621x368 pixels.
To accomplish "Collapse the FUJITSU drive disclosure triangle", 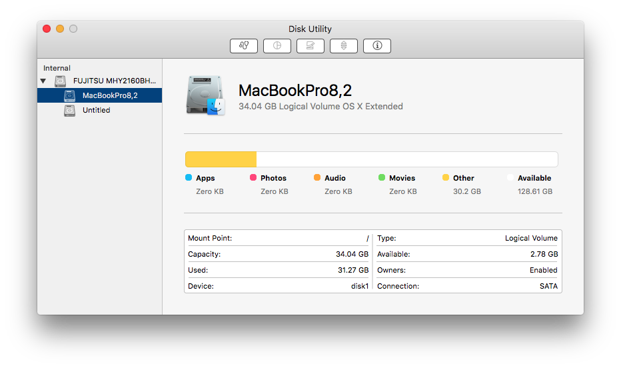I will click(43, 81).
